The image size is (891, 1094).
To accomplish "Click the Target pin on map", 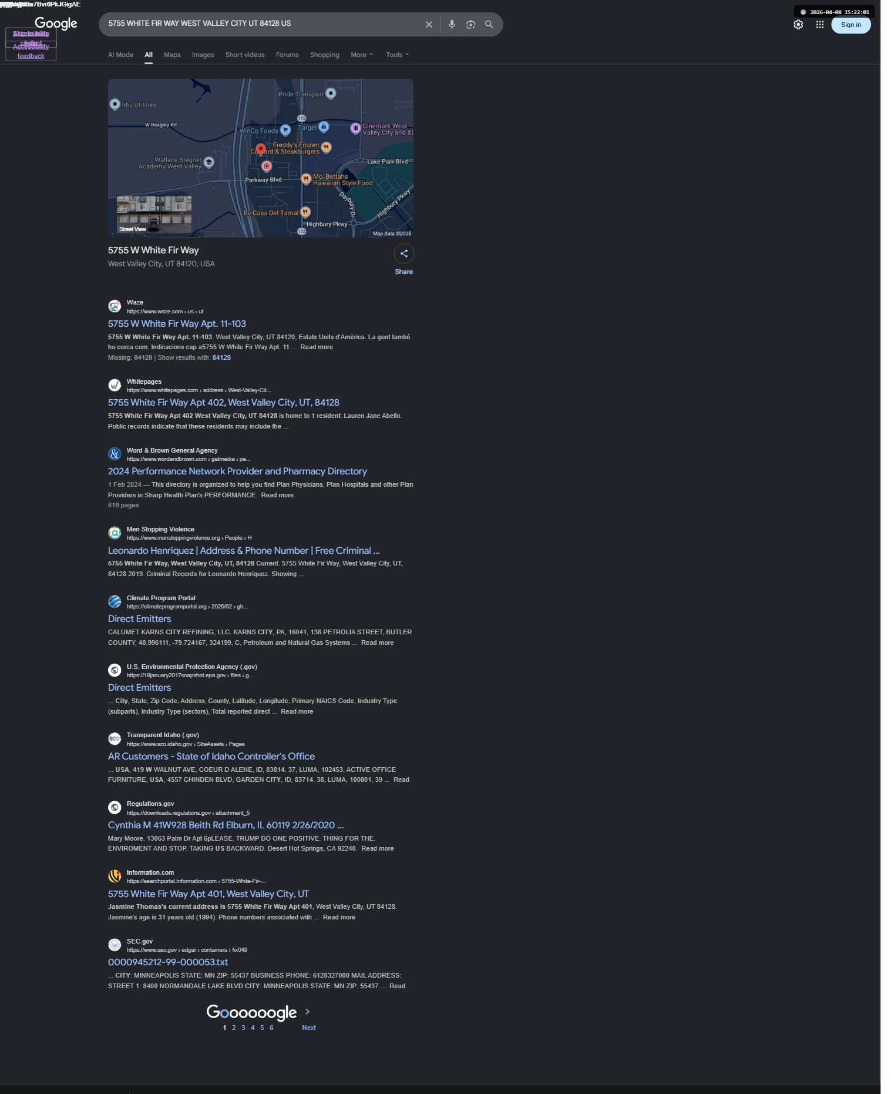I will (324, 127).
